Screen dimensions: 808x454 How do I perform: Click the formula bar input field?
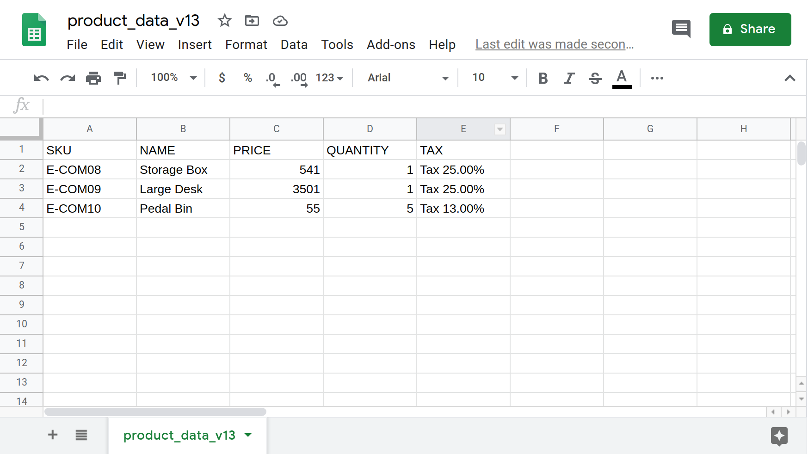point(424,106)
